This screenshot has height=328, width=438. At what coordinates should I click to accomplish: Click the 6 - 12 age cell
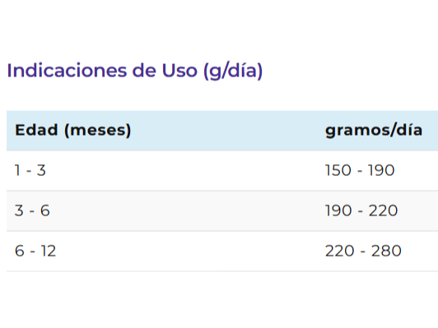(35, 251)
